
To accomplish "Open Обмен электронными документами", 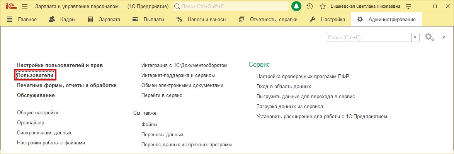I will click(182, 85).
